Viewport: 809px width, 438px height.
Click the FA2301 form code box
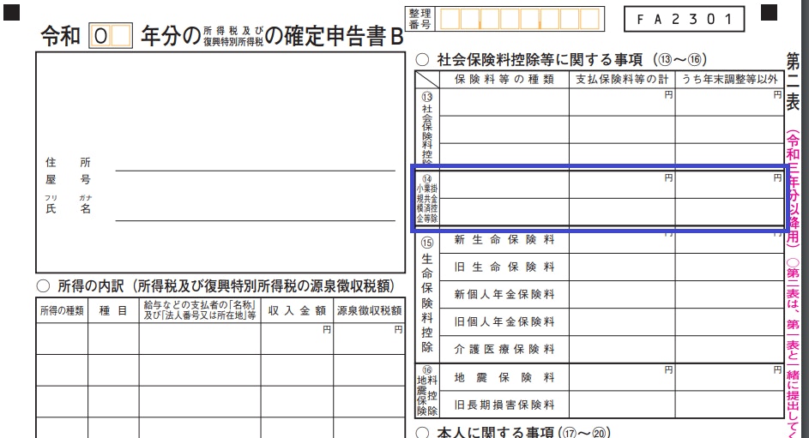[x=684, y=19]
